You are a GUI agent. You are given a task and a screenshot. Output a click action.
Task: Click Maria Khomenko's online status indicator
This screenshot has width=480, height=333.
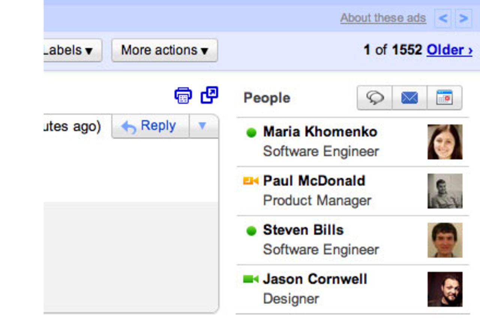click(x=252, y=132)
